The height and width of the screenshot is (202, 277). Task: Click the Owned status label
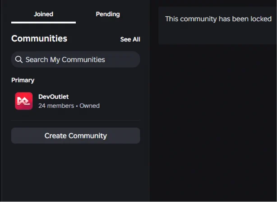click(90, 106)
